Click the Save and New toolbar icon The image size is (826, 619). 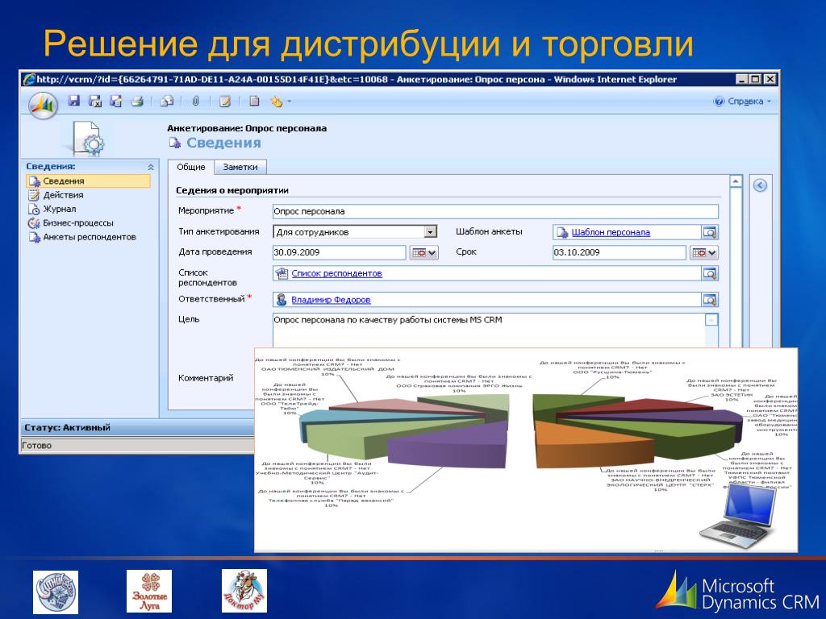pos(116,101)
